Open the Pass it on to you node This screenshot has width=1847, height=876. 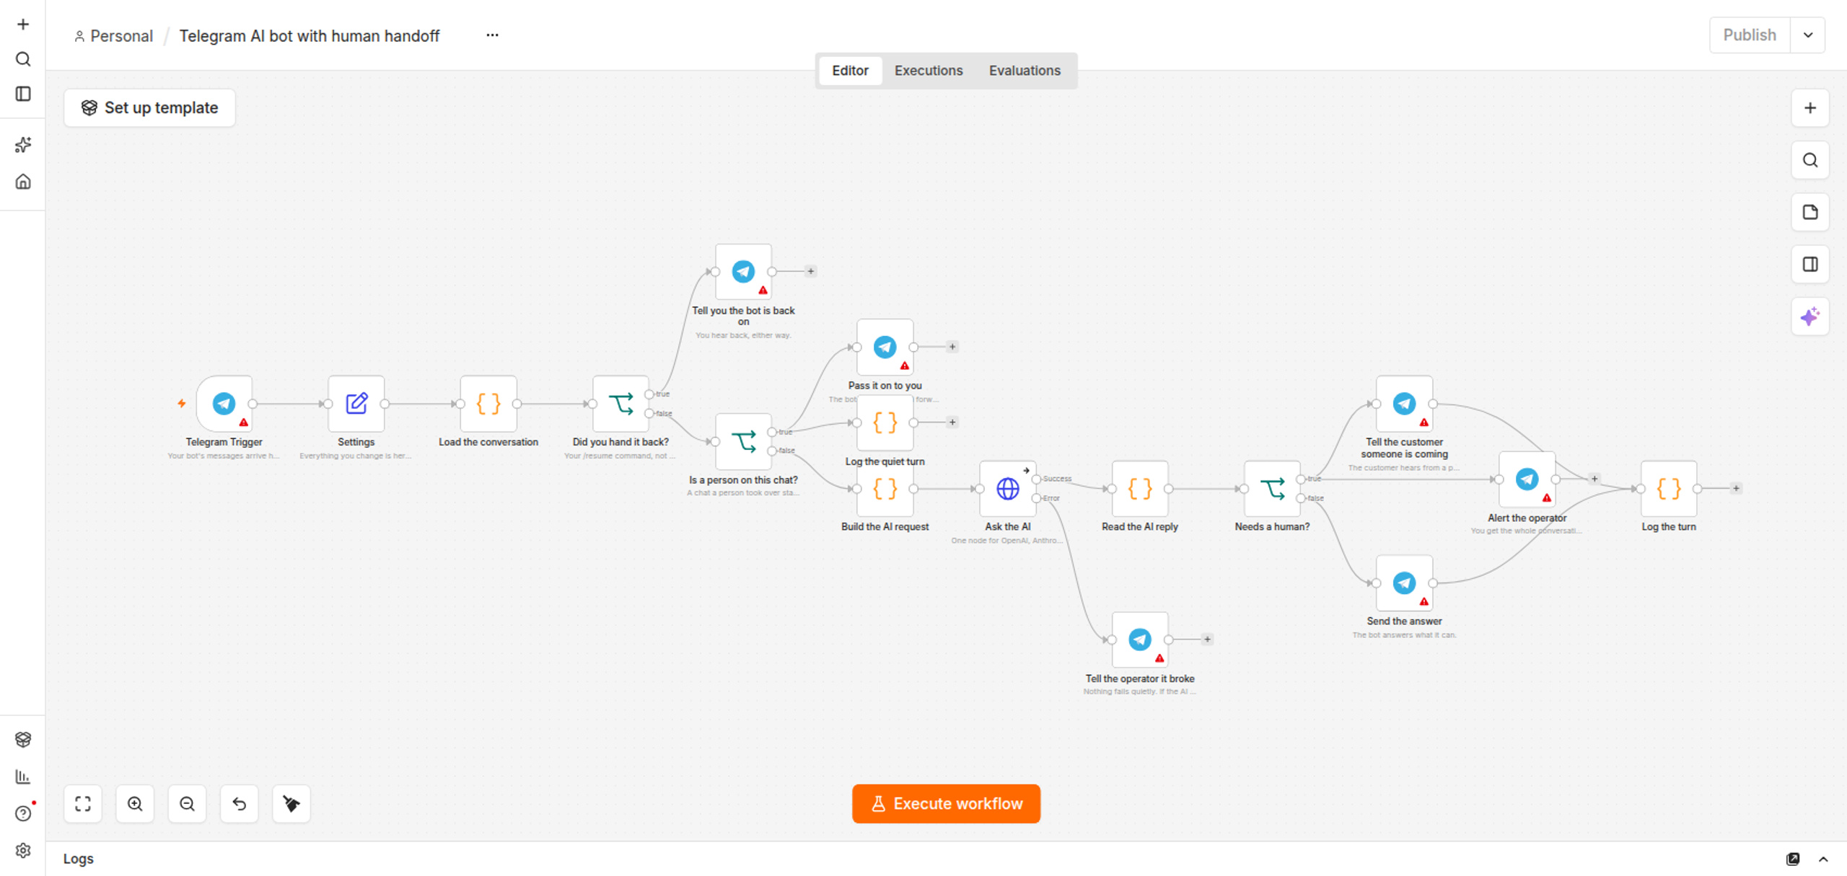[885, 348]
